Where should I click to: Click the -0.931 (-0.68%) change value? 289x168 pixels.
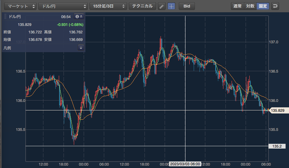tap(70, 25)
